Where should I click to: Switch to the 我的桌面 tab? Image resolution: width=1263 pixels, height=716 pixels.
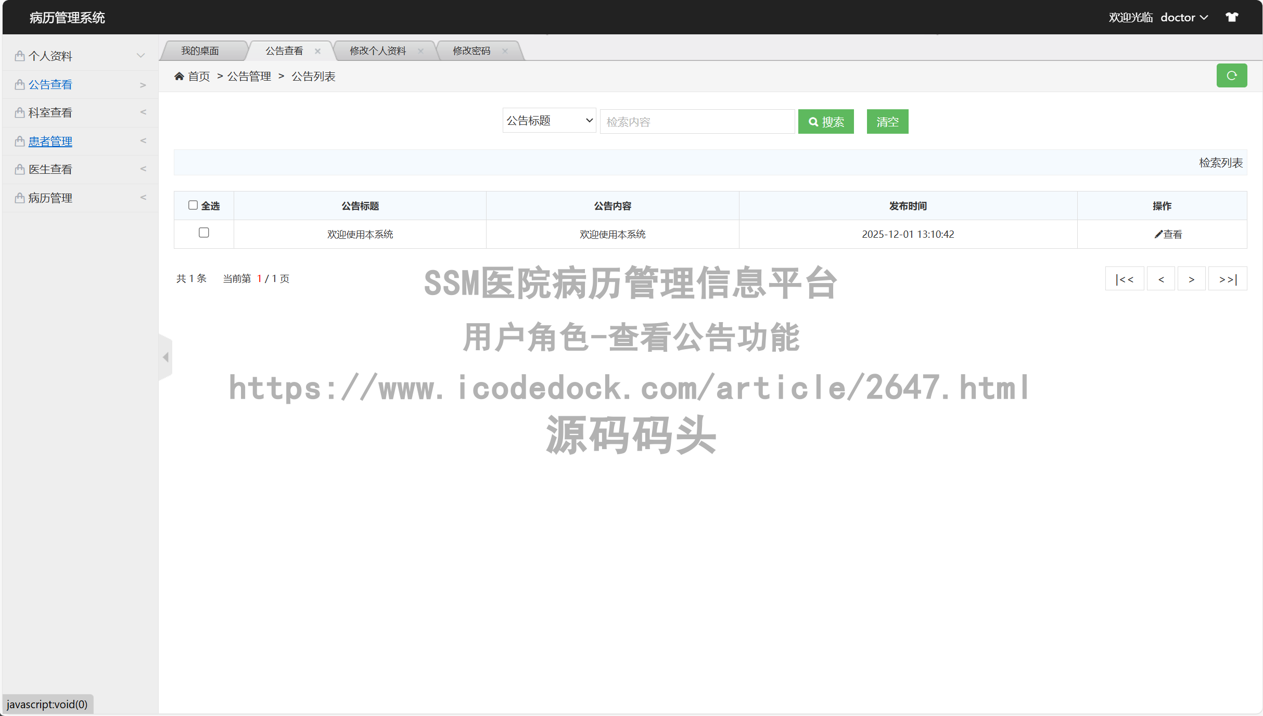coord(200,50)
